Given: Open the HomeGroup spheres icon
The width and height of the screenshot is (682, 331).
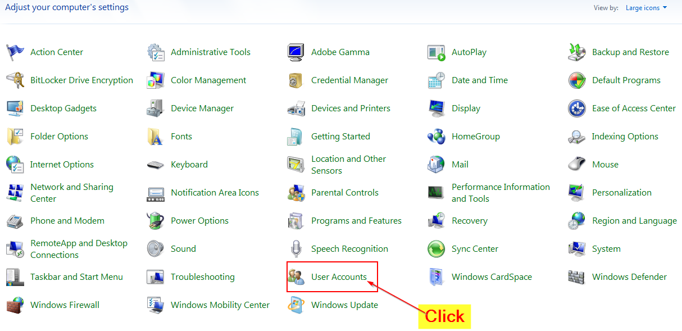Looking at the screenshot, I should coord(437,137).
